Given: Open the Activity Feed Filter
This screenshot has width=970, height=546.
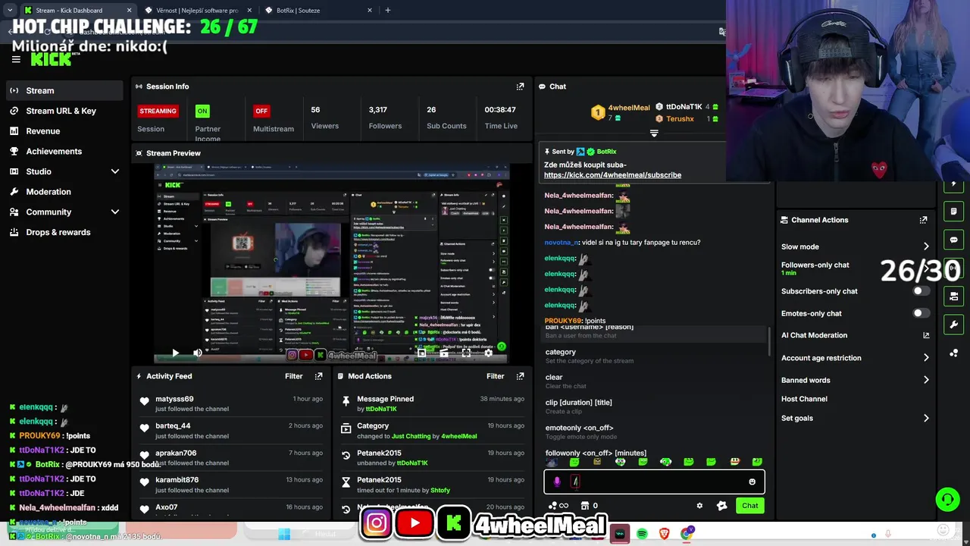Looking at the screenshot, I should point(293,376).
